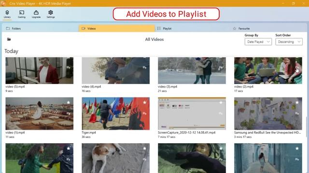Open the ScreenCapture_2020-12-12 thumbnail
309x173 pixels.
192,113
